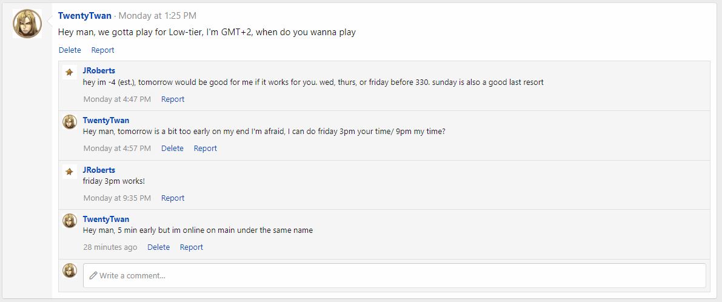Image resolution: width=722 pixels, height=302 pixels.
Task: Click in the 'Write a comment...' field
Action: click(x=394, y=275)
